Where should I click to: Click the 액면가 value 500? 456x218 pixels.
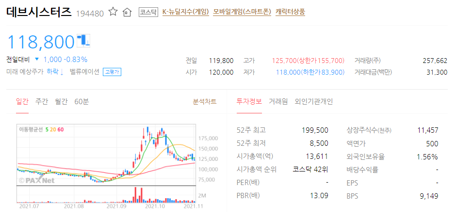[432, 143]
